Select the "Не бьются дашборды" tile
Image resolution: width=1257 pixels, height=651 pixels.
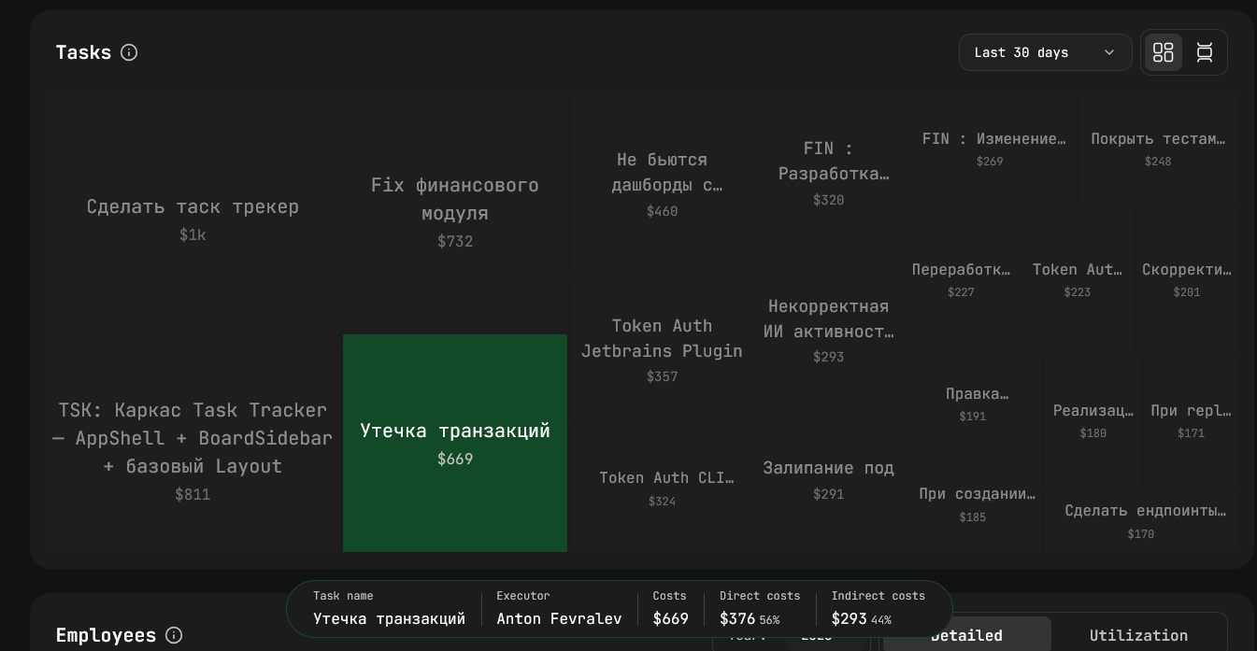[x=662, y=177]
